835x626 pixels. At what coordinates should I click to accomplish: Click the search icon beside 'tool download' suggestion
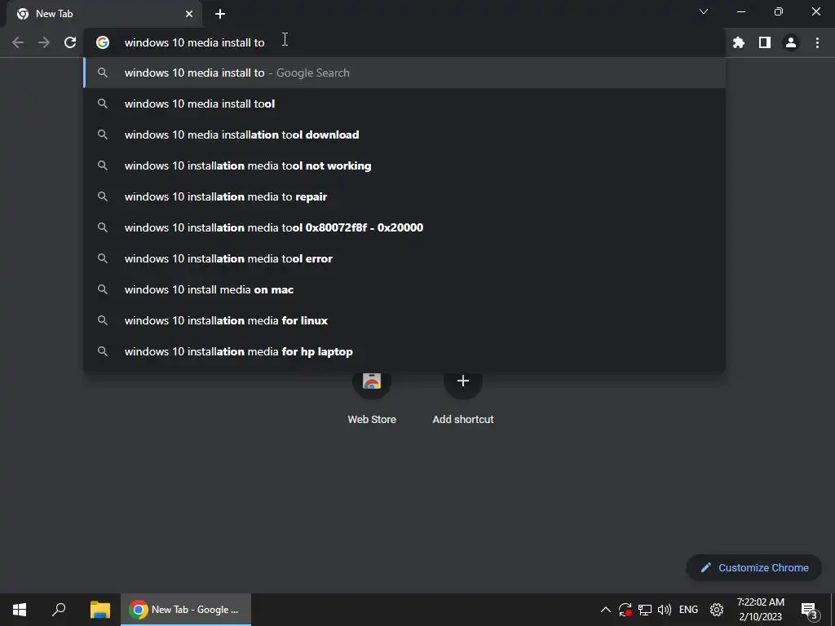coord(103,134)
